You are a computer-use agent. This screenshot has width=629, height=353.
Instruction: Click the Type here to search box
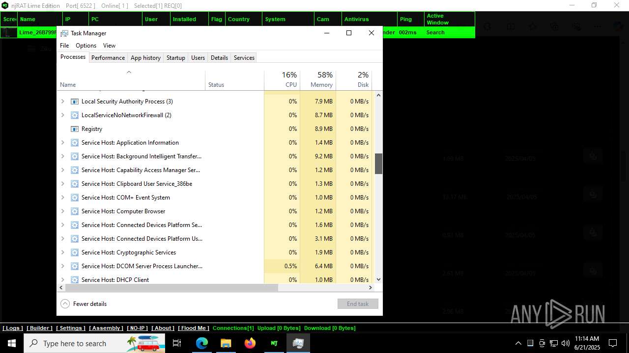pyautogui.click(x=94, y=343)
